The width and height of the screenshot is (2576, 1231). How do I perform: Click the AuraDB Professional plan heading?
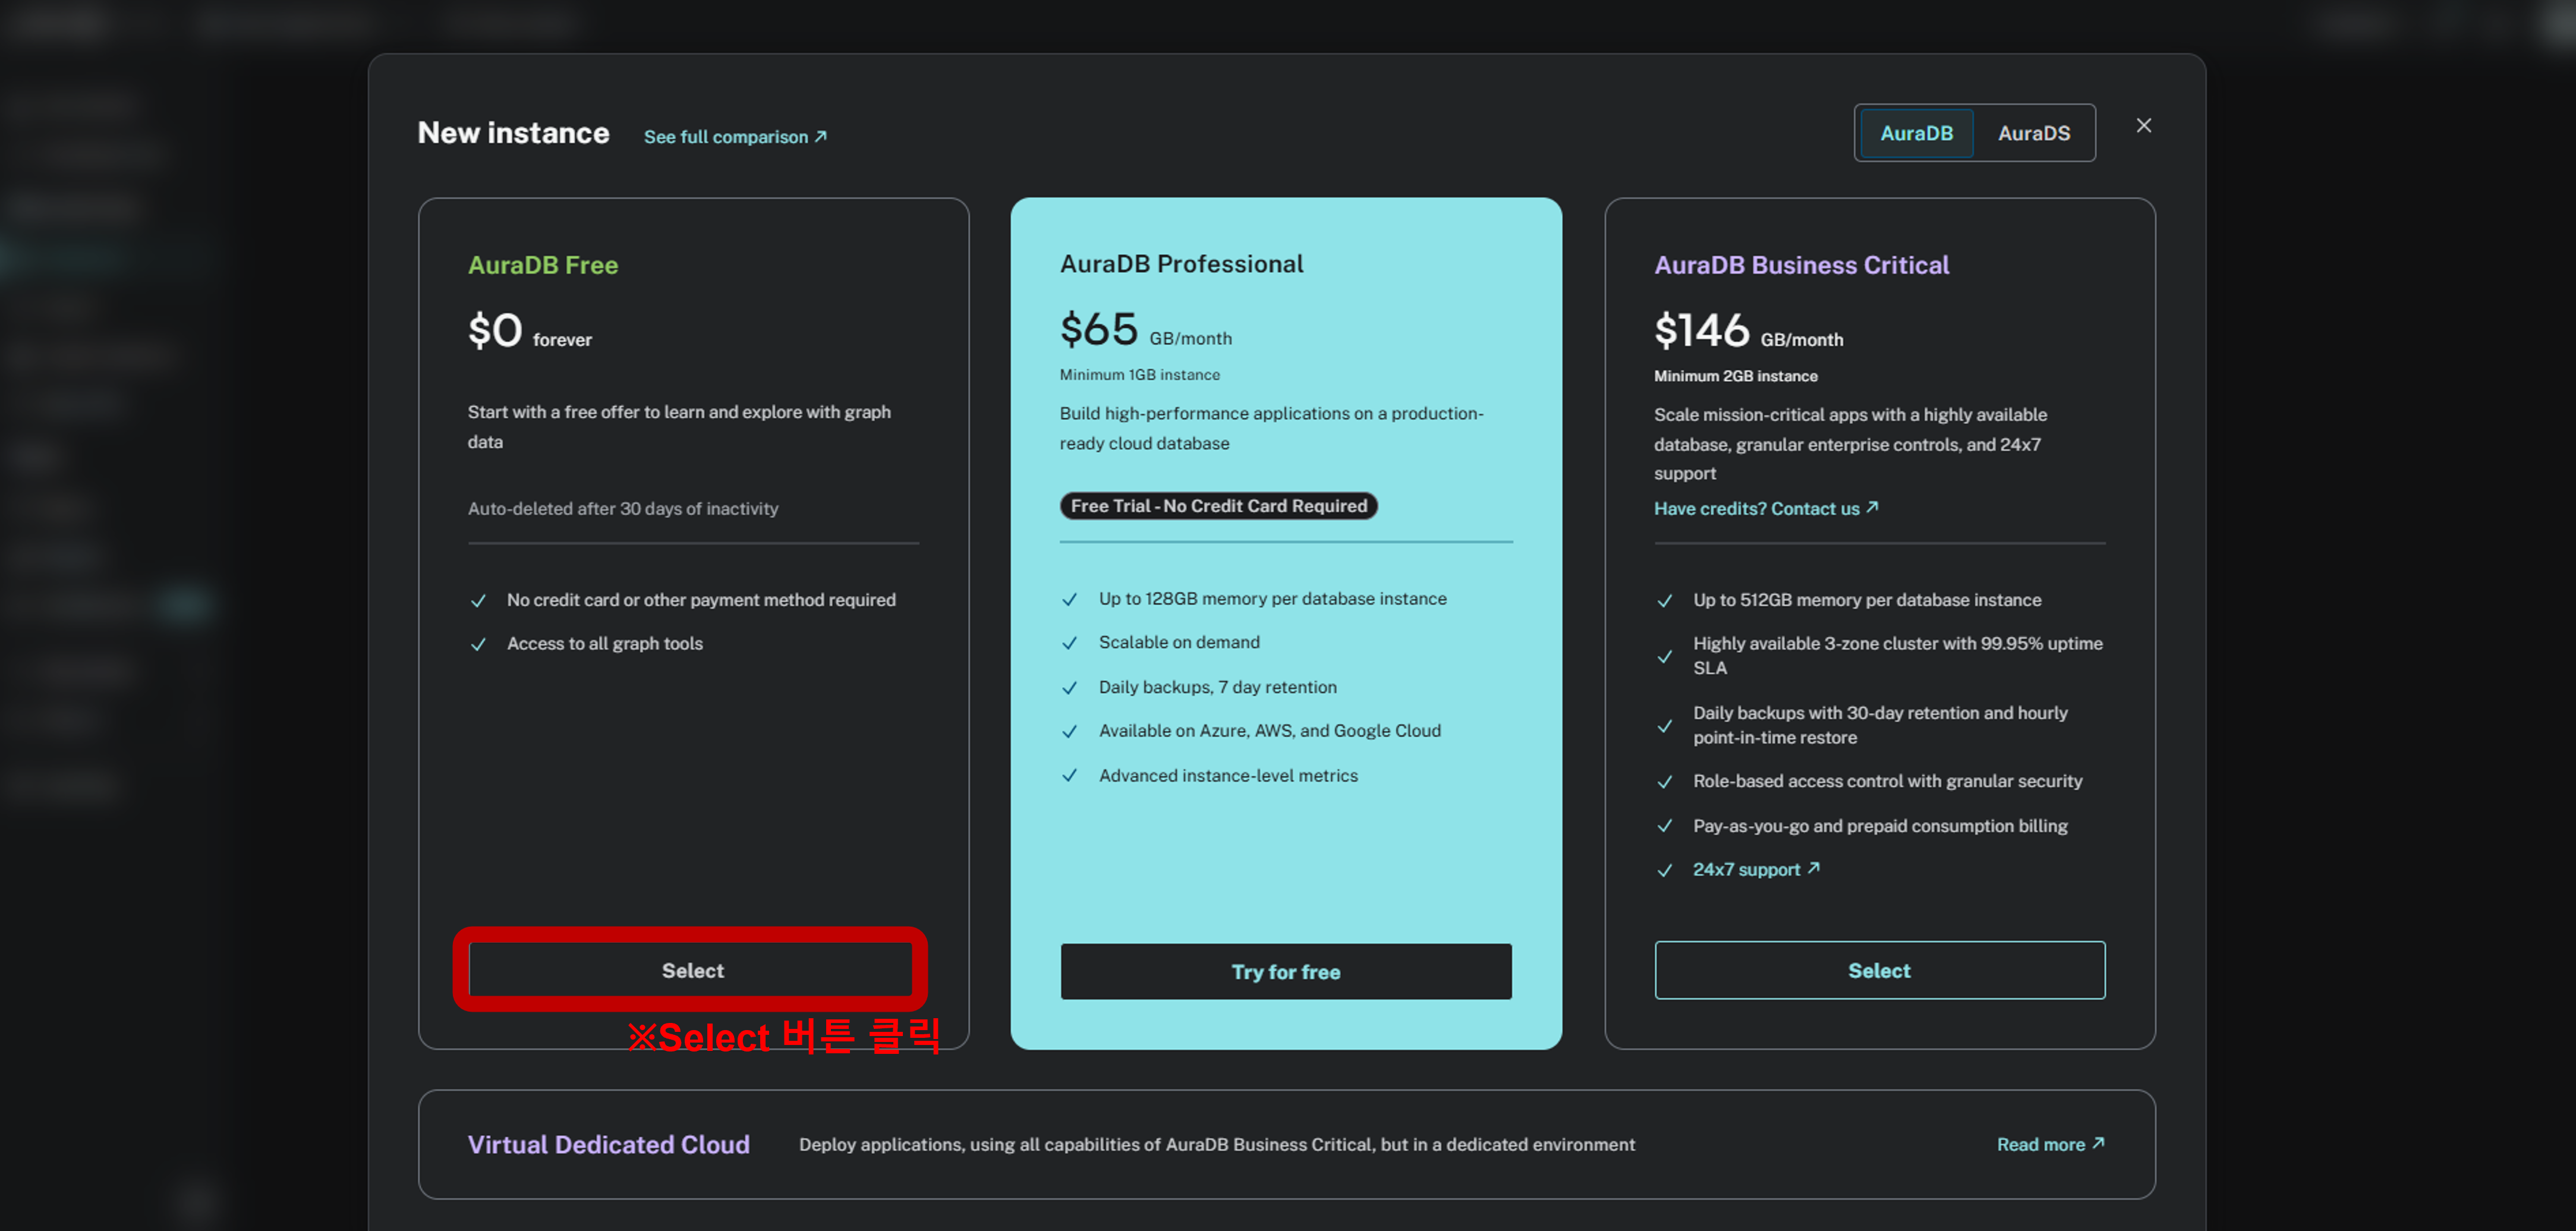pyautogui.click(x=1181, y=264)
